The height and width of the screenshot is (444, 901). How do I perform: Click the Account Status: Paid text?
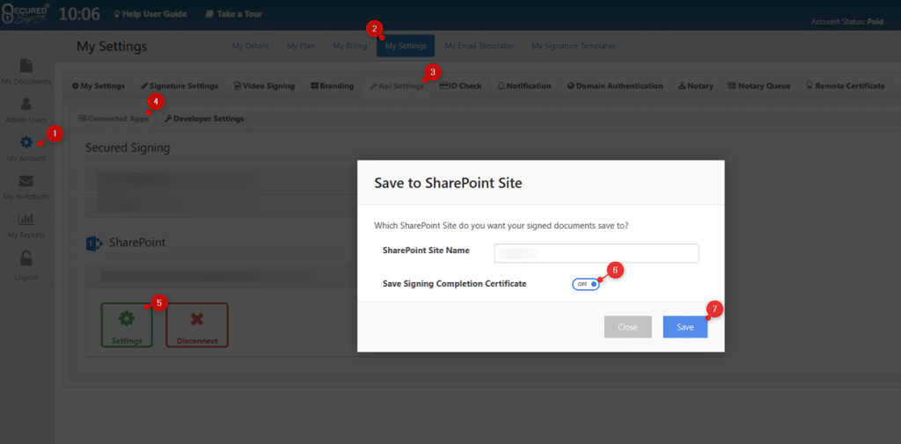847,21
